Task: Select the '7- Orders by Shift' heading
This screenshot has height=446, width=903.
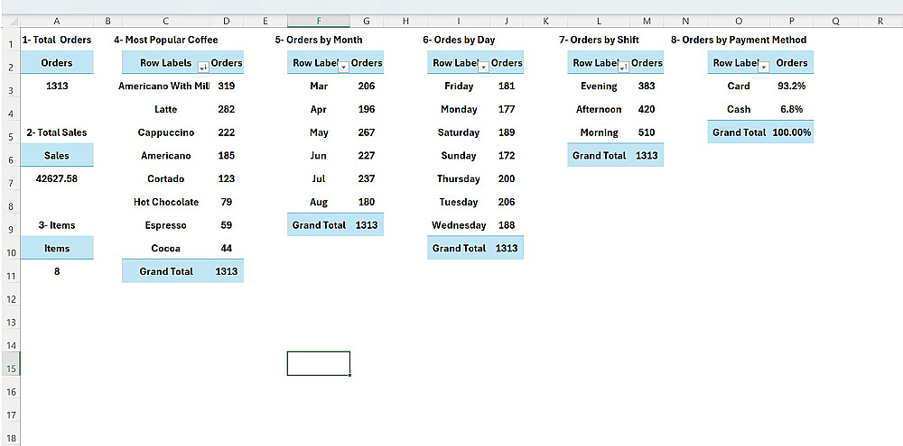Action: pyautogui.click(x=599, y=41)
